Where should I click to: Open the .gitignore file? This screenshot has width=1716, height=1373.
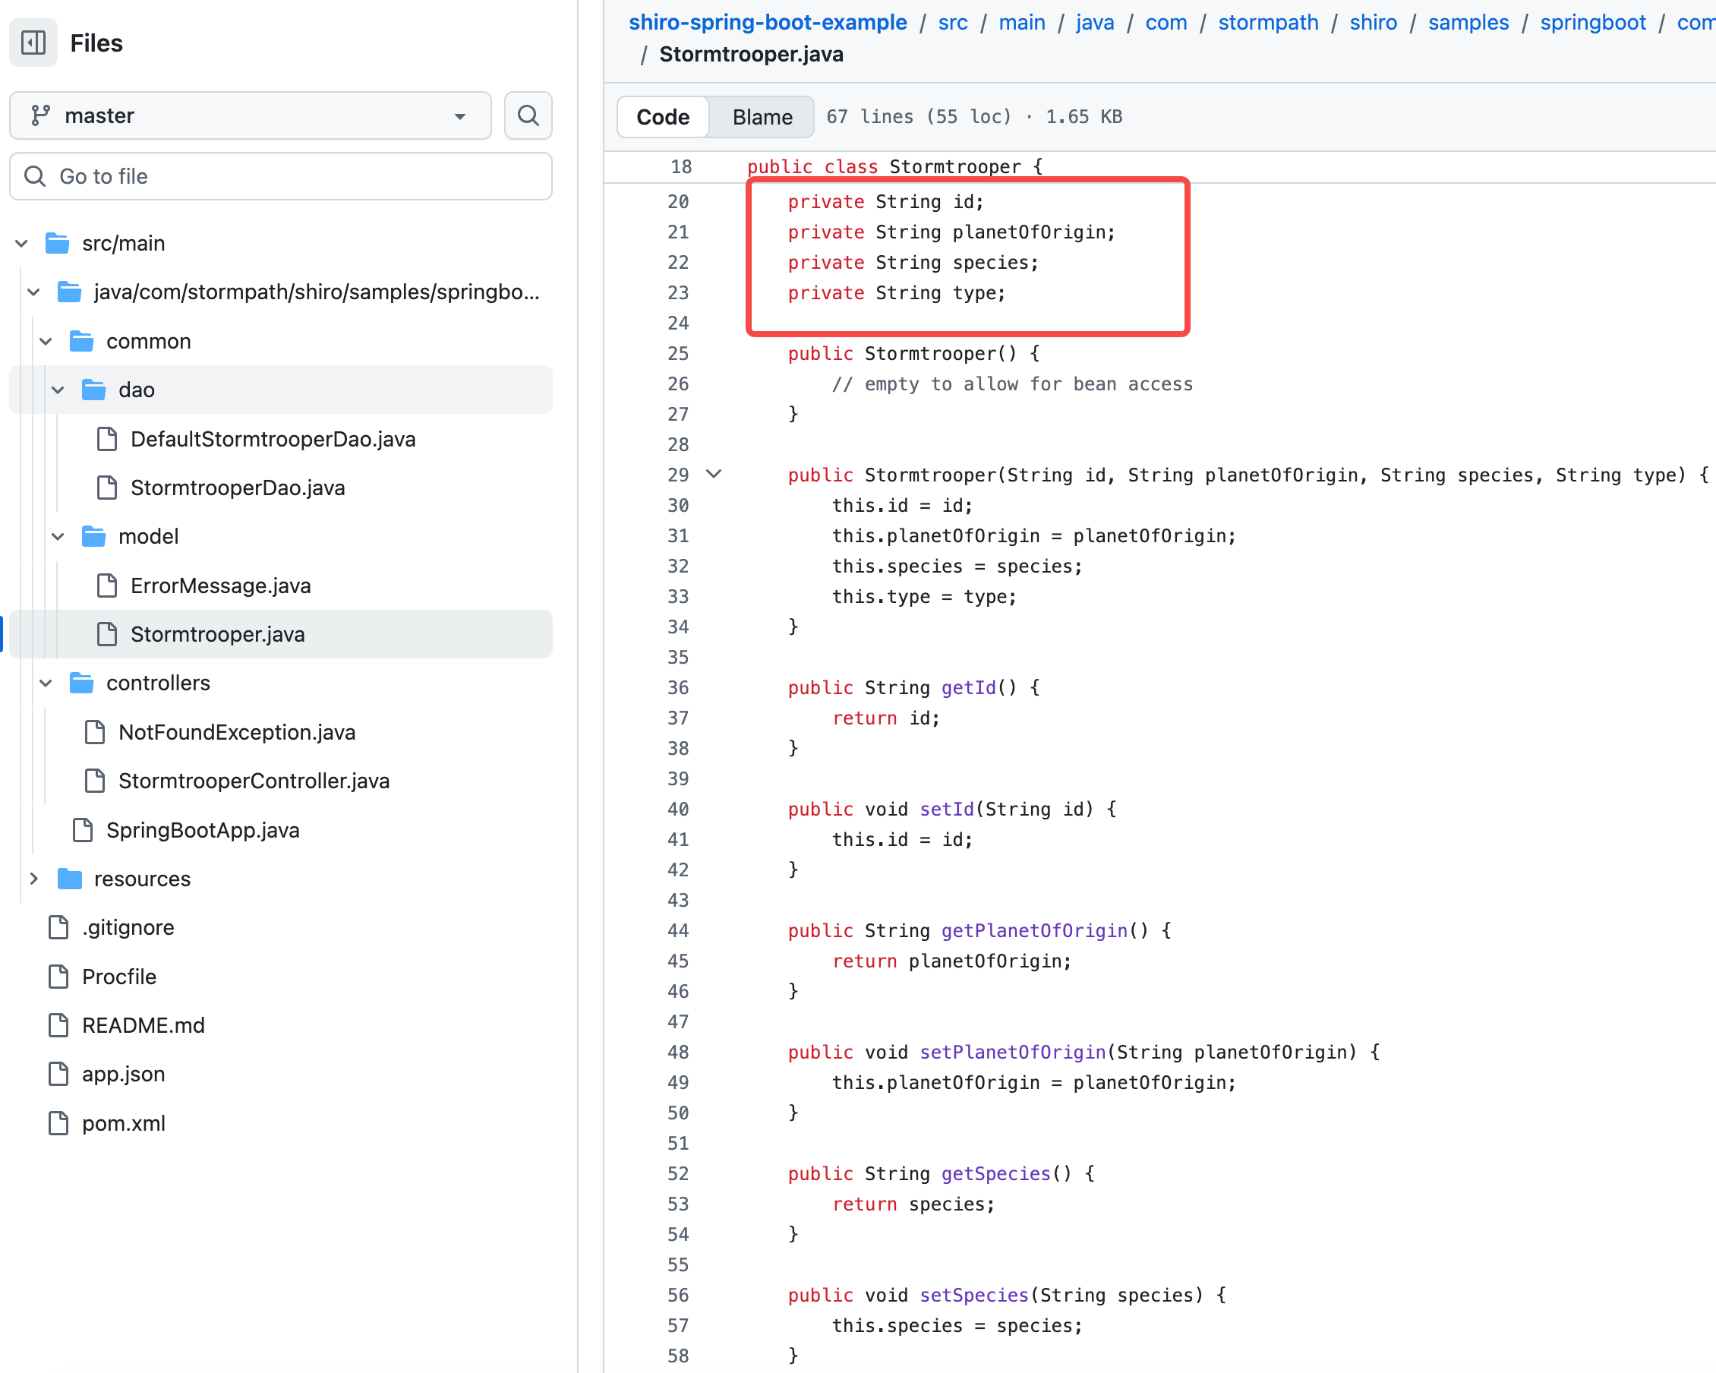click(x=128, y=927)
